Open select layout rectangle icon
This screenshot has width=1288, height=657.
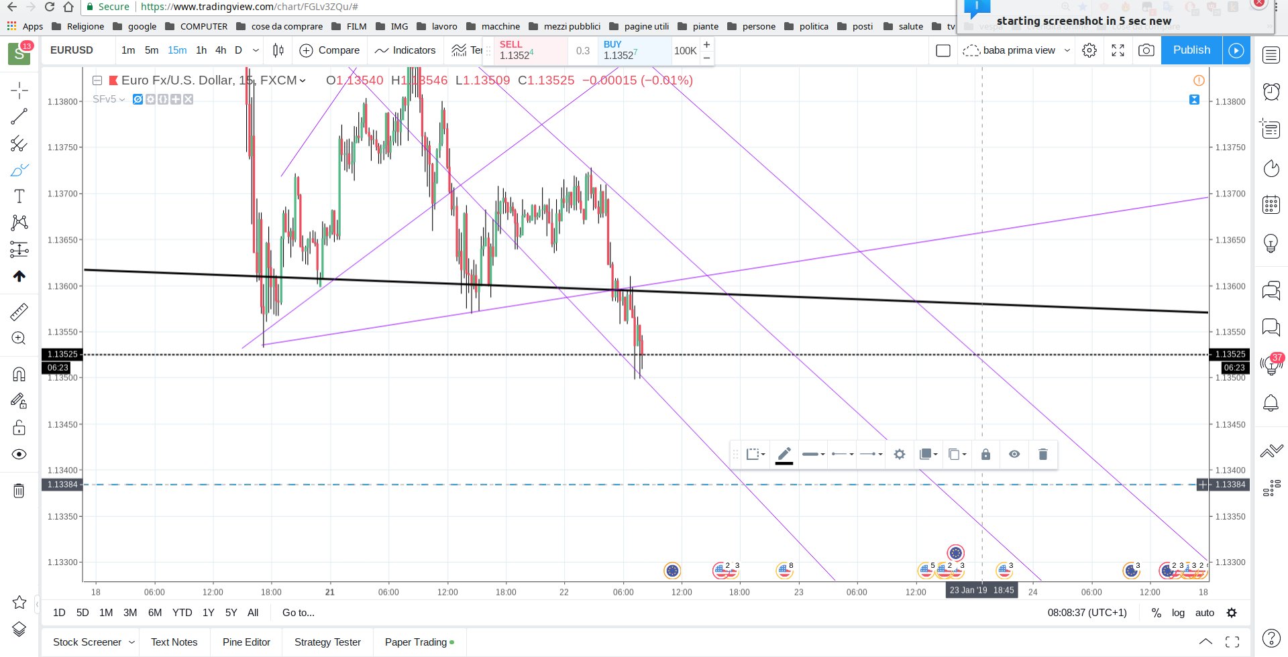tap(943, 50)
